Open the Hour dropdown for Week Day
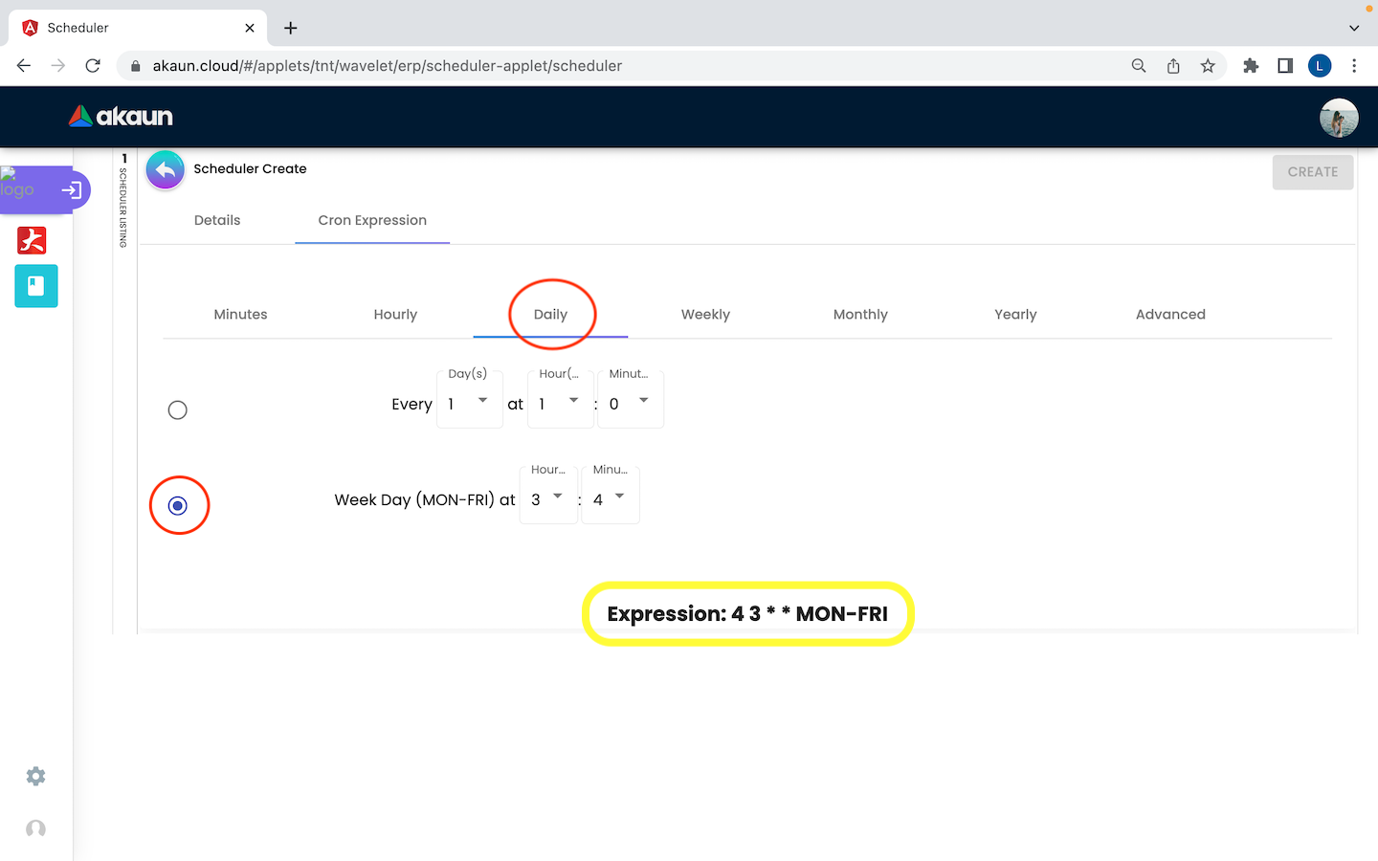 (x=547, y=498)
